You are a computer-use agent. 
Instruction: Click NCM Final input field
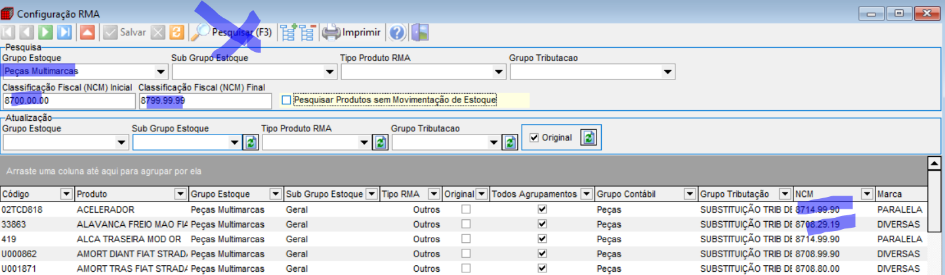(205, 100)
